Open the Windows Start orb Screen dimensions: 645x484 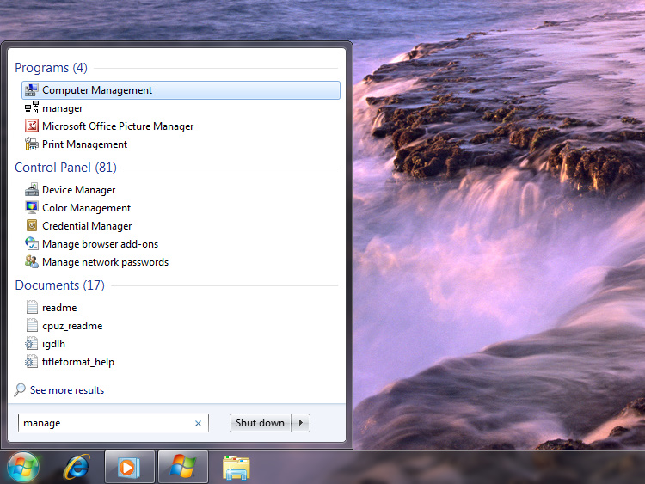(x=23, y=467)
